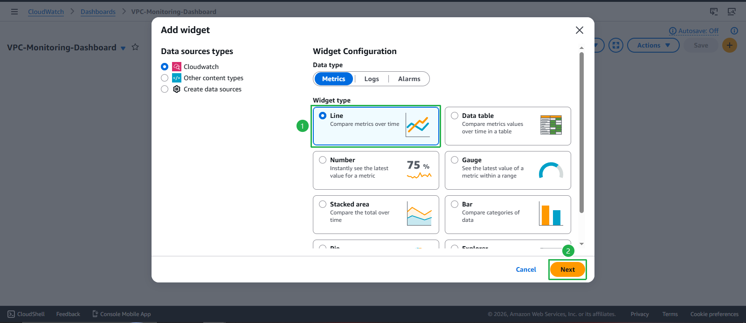
Task: Click the Cloudwatch data source icon
Action: click(x=177, y=67)
